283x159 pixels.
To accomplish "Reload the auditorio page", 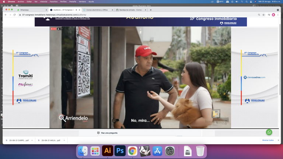I will pyautogui.click(x=14, y=15).
